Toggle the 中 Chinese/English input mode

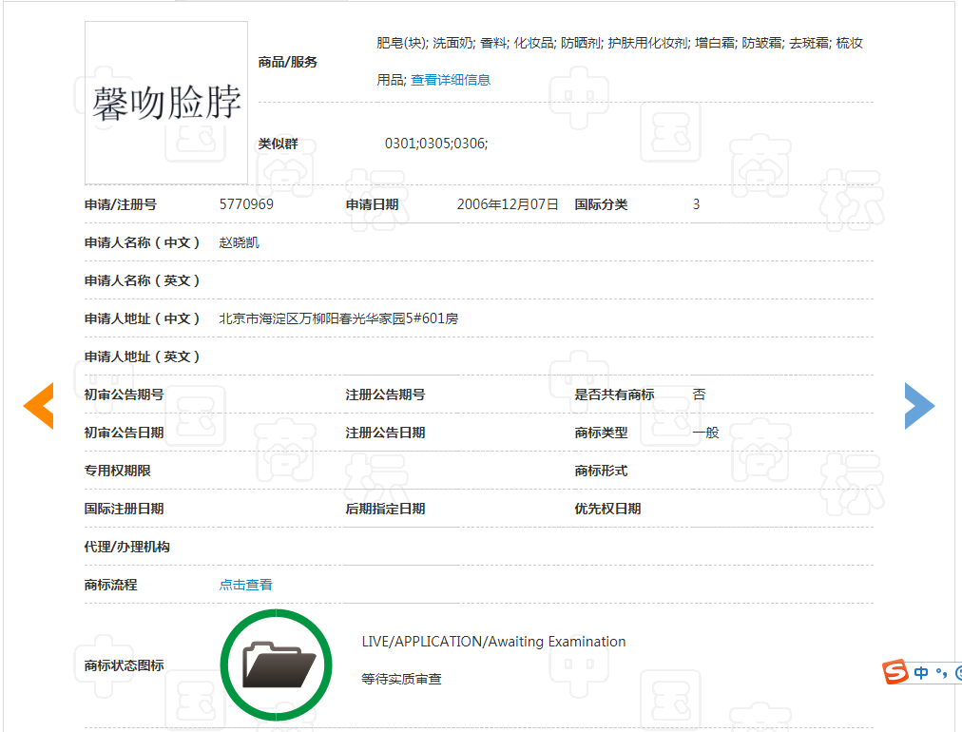pyautogui.click(x=921, y=673)
